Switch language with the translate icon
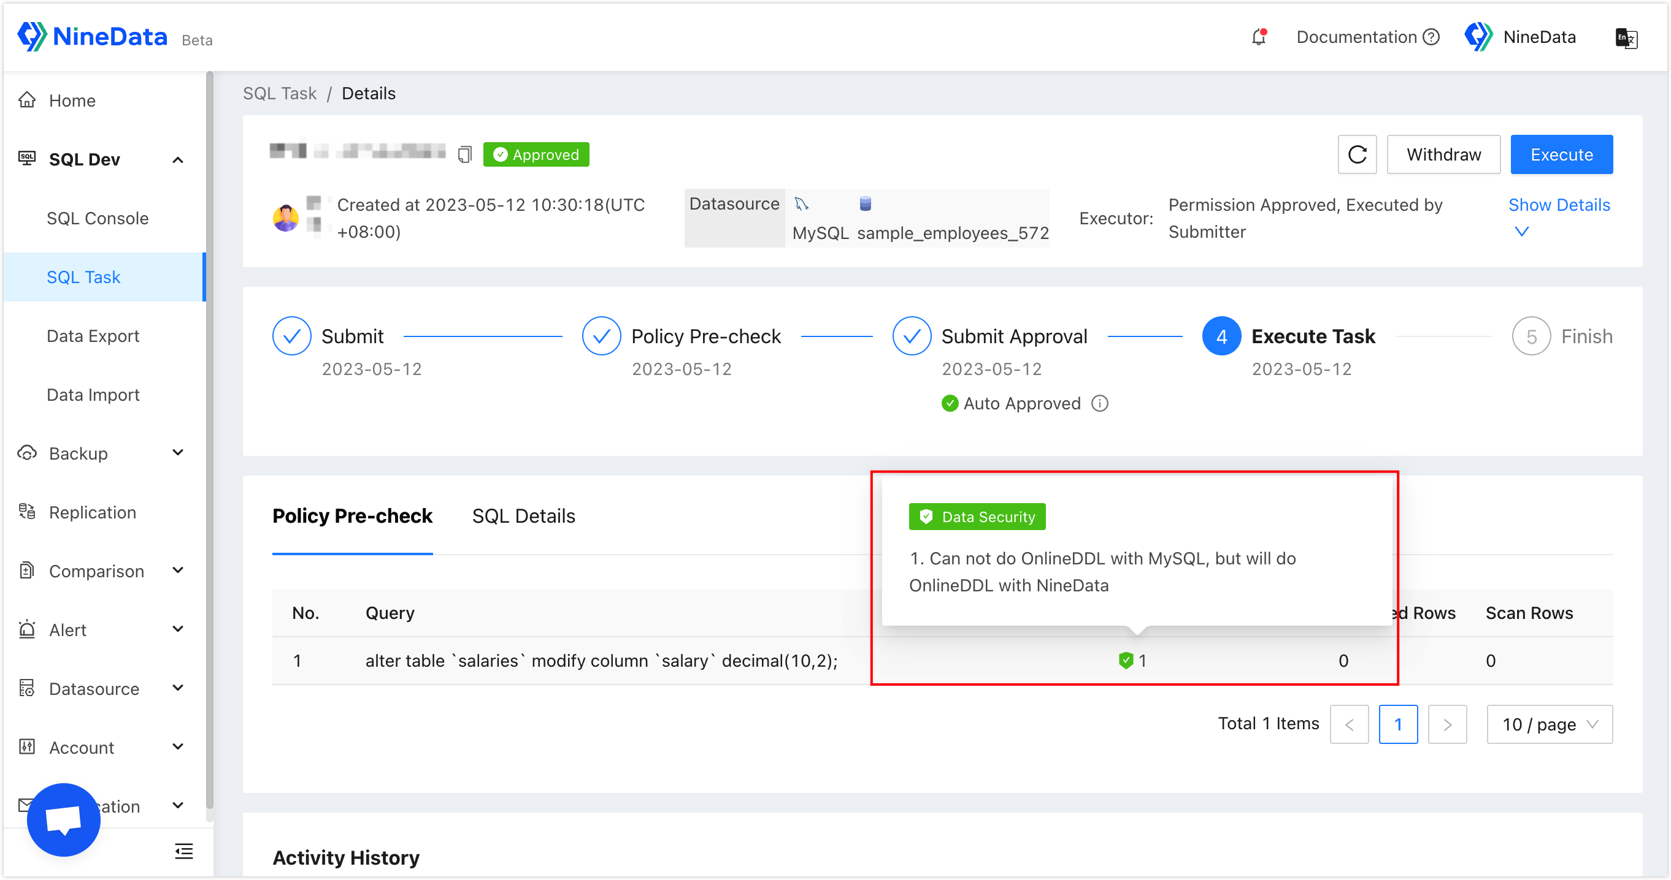 pyautogui.click(x=1626, y=37)
